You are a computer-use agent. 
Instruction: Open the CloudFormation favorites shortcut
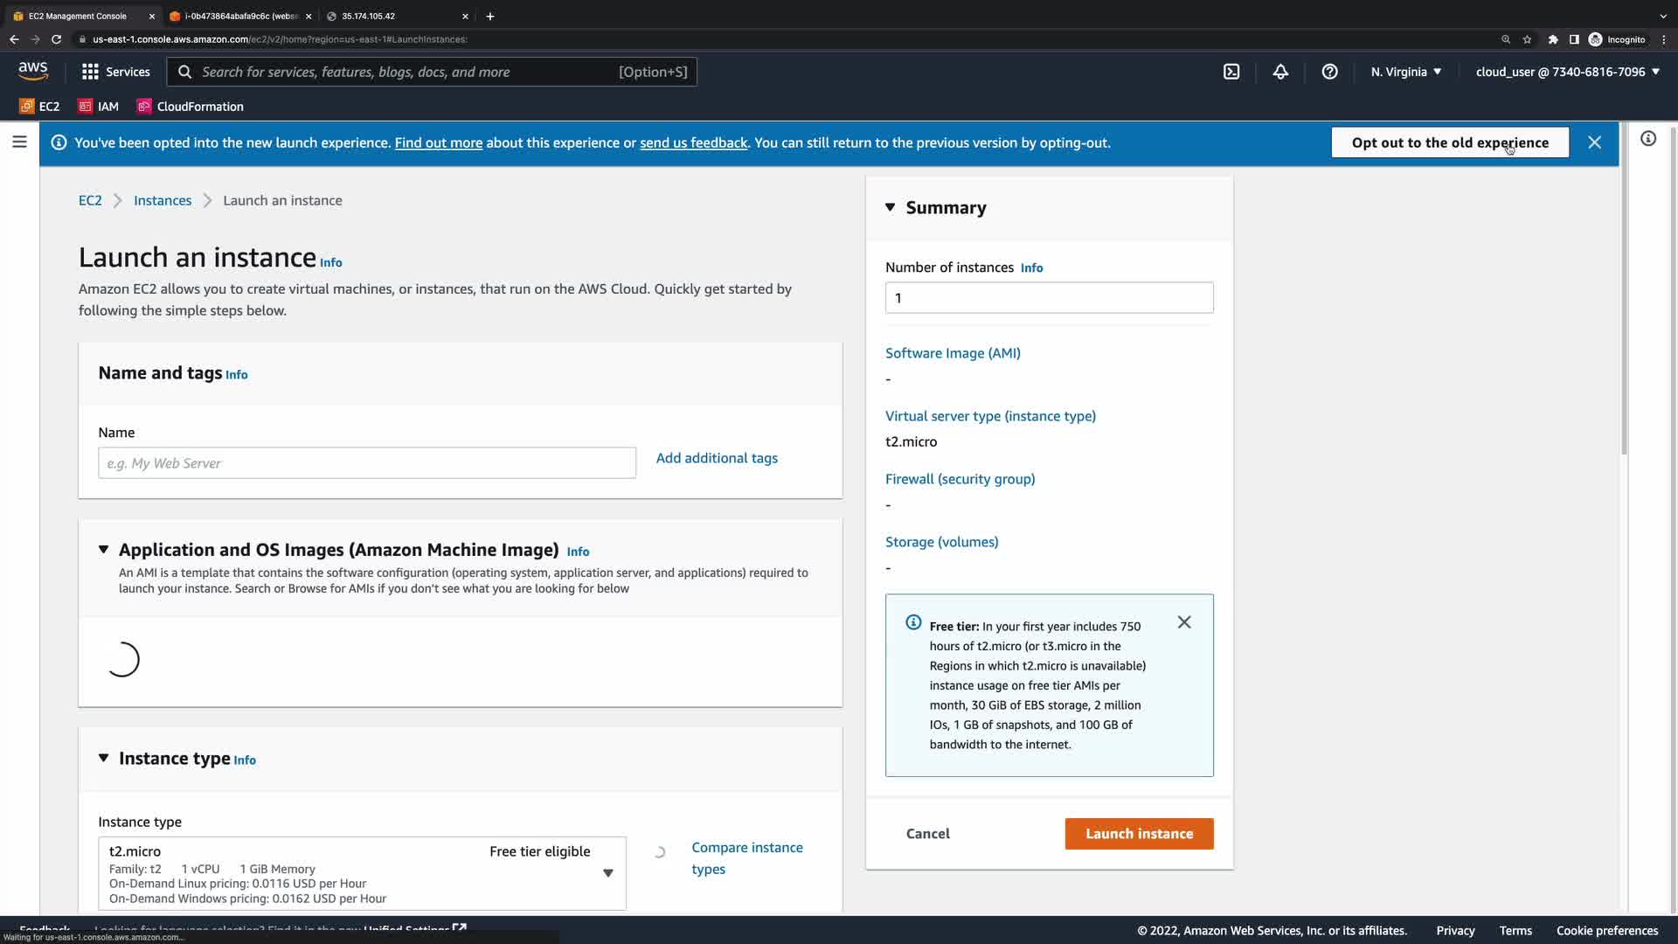pyautogui.click(x=191, y=107)
